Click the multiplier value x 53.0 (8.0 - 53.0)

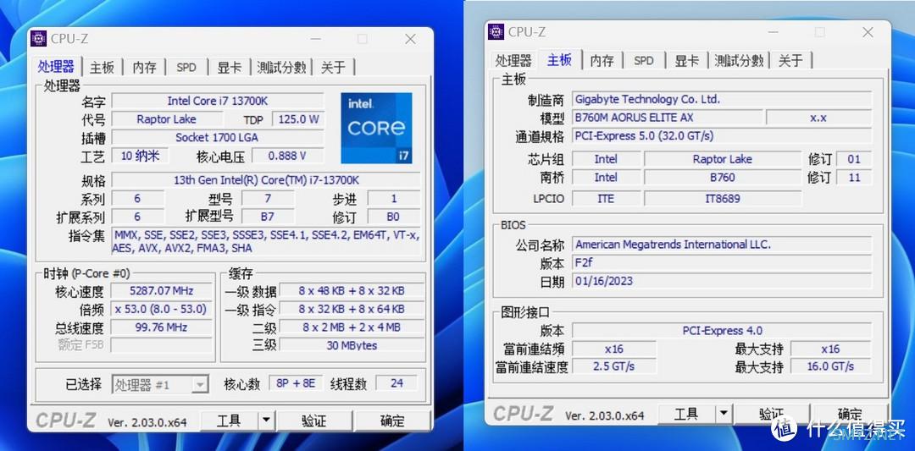(x=162, y=310)
